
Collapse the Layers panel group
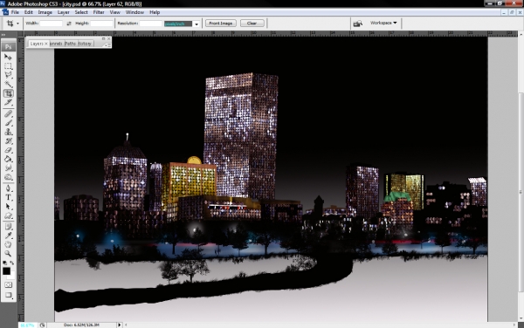pos(103,39)
